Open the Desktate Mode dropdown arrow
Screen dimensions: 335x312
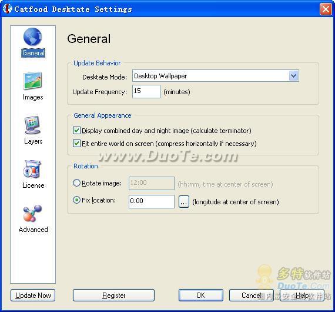293,76
